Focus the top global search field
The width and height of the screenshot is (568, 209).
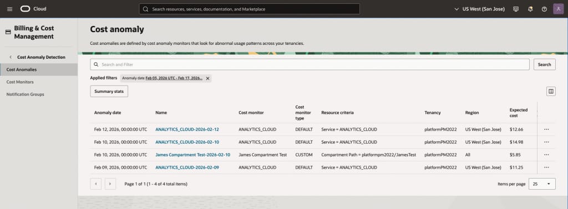[x=249, y=9]
